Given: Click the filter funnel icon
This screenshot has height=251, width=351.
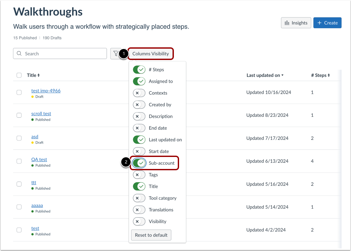Looking at the screenshot, I should point(115,54).
